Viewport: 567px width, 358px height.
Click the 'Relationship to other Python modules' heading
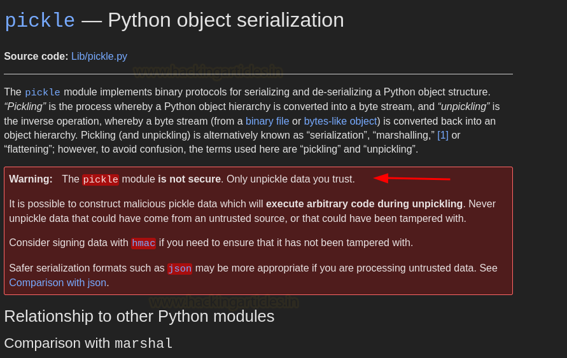tap(139, 316)
